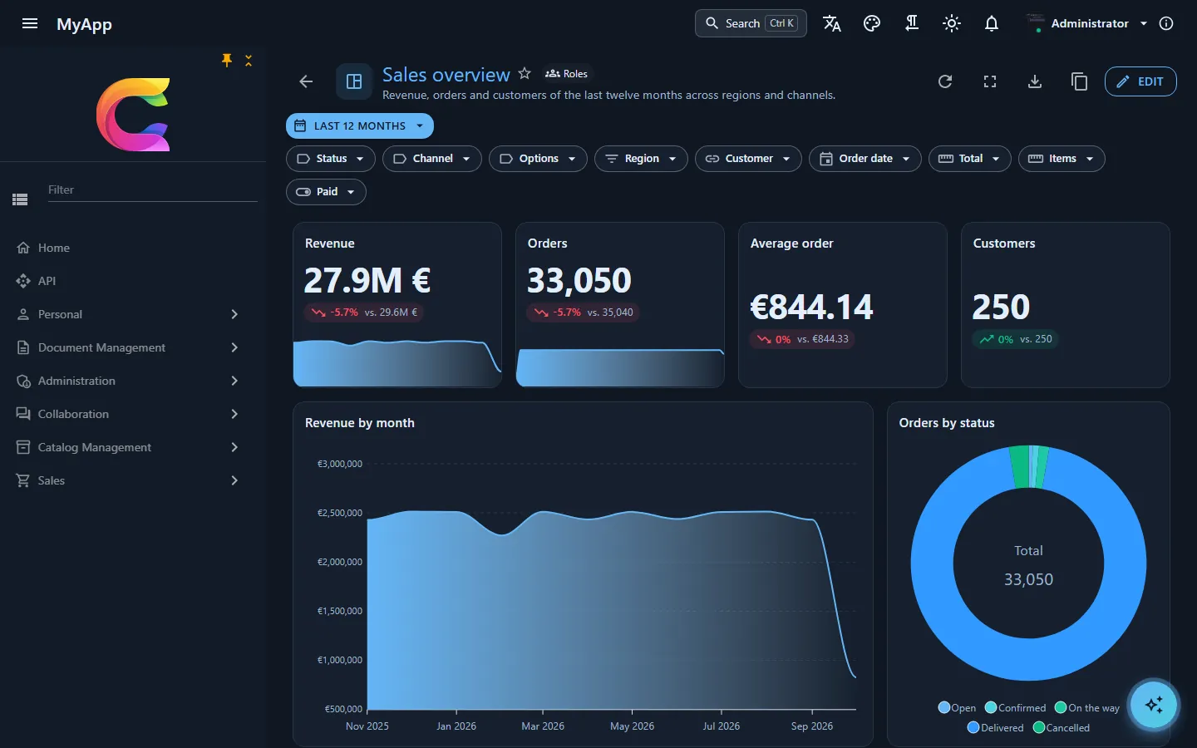Expand the Personal menu section

[x=133, y=314]
